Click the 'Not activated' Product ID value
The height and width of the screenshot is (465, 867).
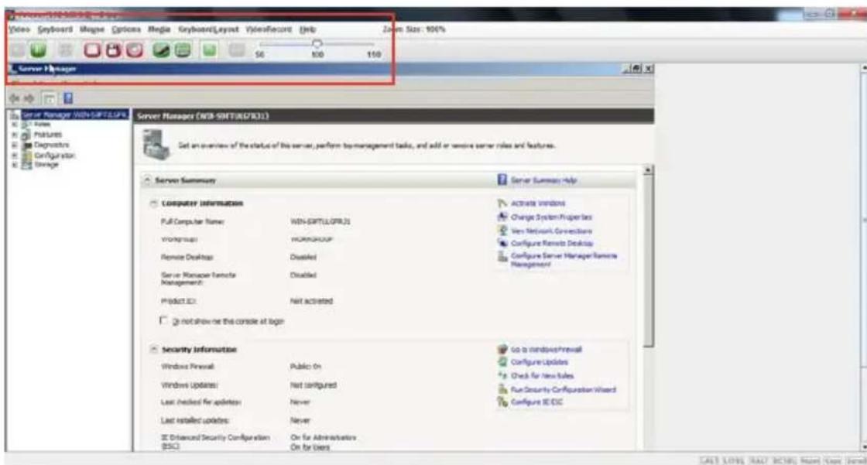(x=311, y=301)
